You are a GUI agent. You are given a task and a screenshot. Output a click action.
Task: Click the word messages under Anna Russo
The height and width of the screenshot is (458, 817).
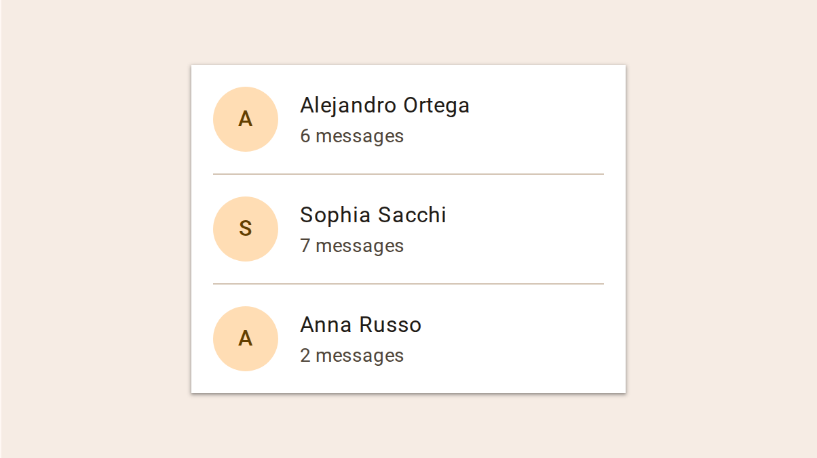tap(360, 356)
